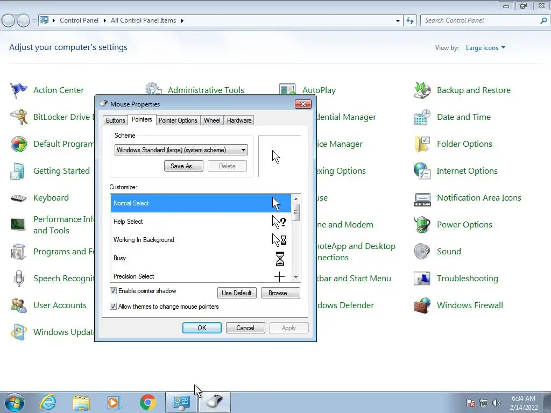
Task: Open the Backup and Restore icon
Action: coord(422,90)
